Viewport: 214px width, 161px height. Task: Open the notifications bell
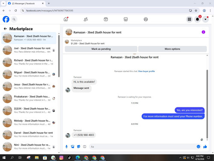(x=197, y=19)
